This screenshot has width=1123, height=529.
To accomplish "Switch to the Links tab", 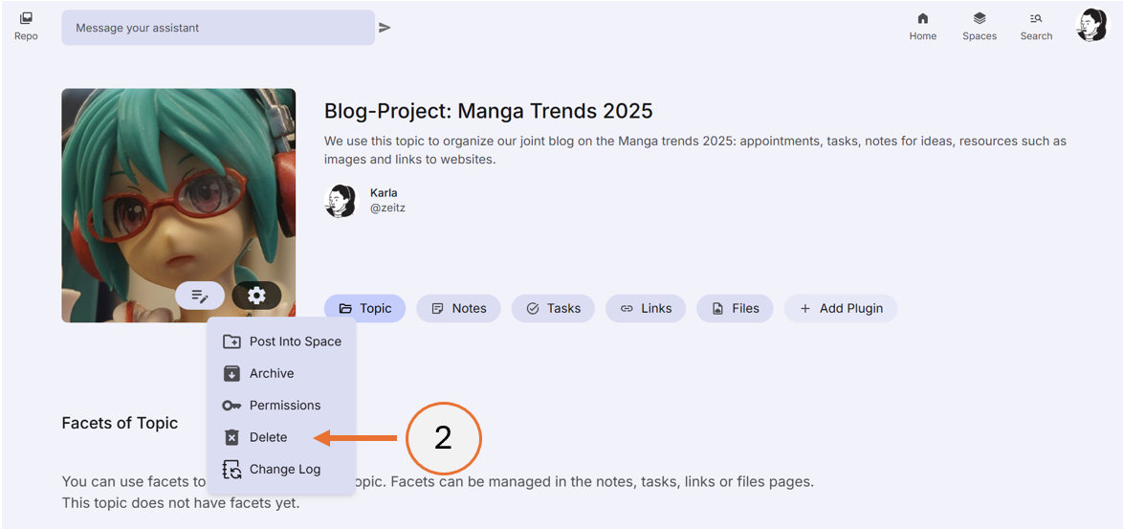I will [646, 309].
